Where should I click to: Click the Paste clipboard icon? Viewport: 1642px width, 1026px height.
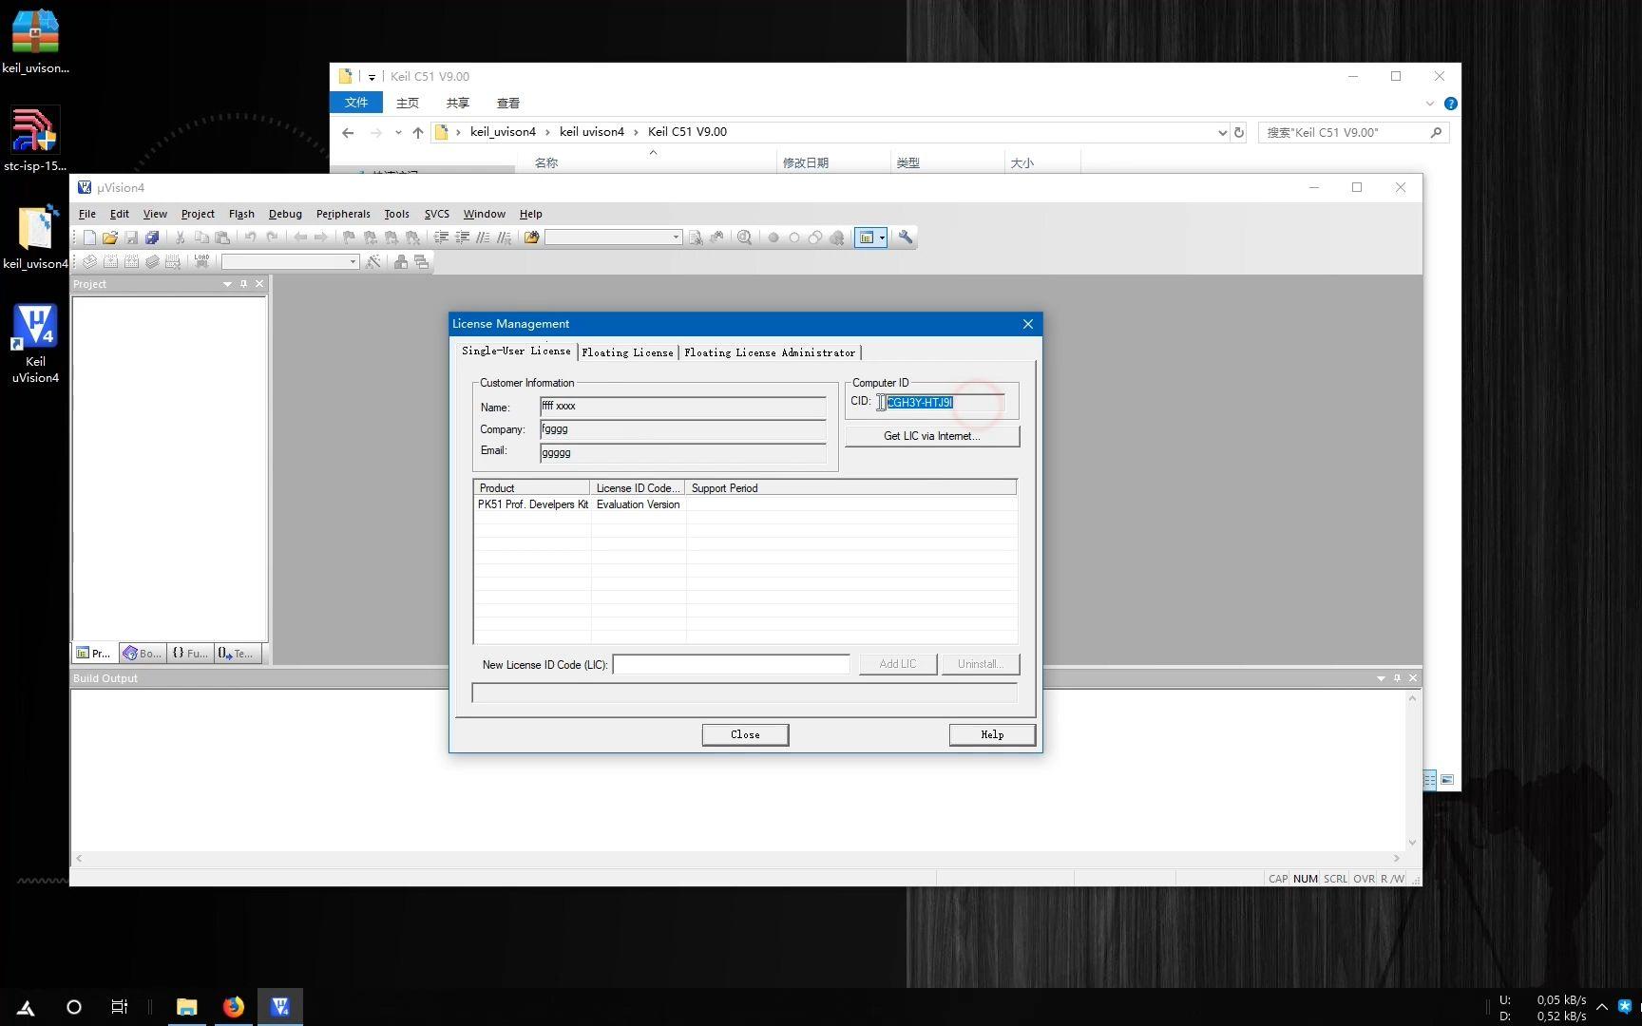(221, 237)
